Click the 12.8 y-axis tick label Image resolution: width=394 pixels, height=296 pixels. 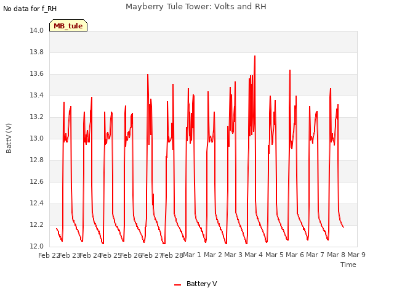(36, 160)
